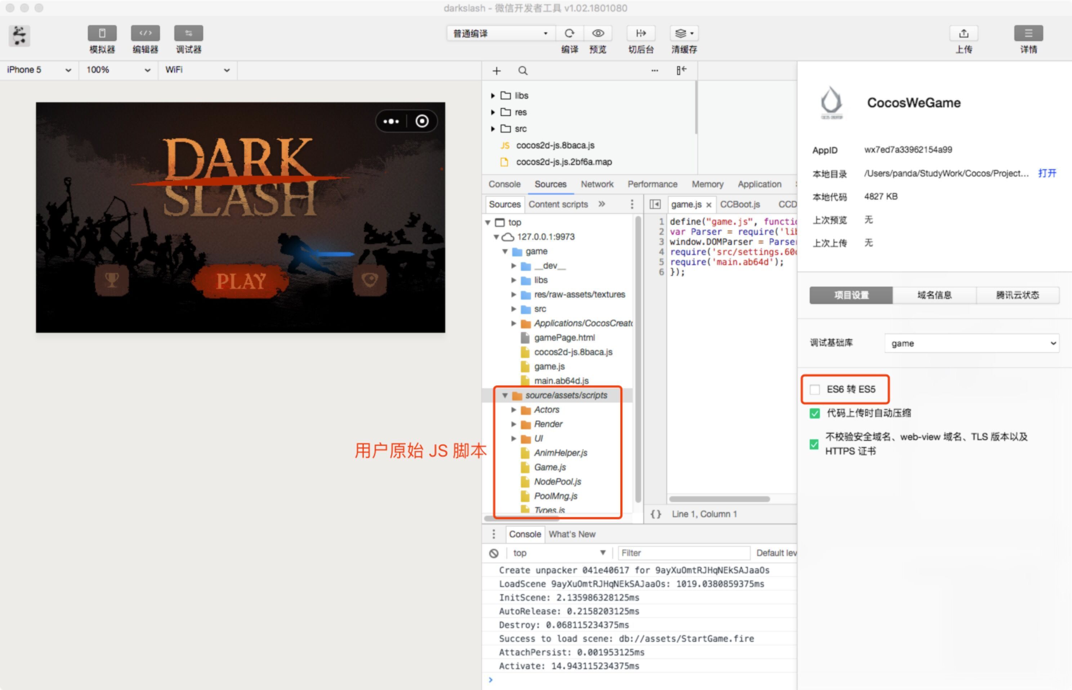Click the upload (上传) icon
The image size is (1072, 690).
pyautogui.click(x=964, y=33)
